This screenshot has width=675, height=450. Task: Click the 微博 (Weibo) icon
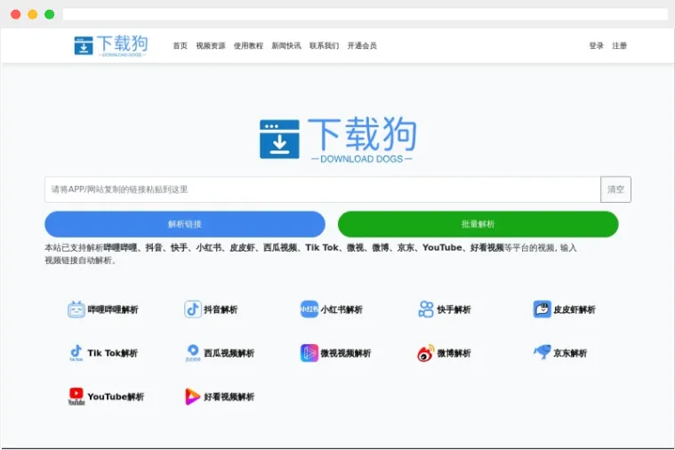click(x=426, y=353)
